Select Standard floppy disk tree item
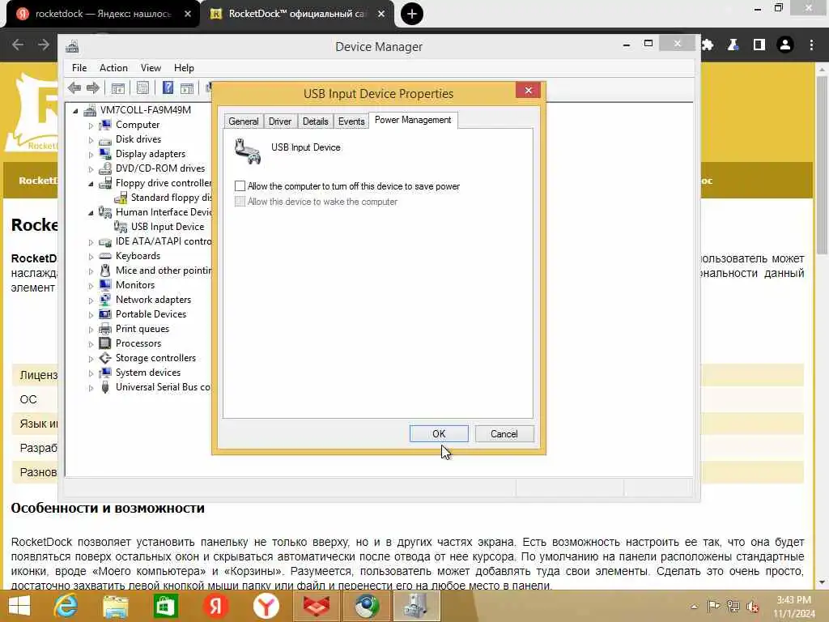829x622 pixels. point(171,198)
